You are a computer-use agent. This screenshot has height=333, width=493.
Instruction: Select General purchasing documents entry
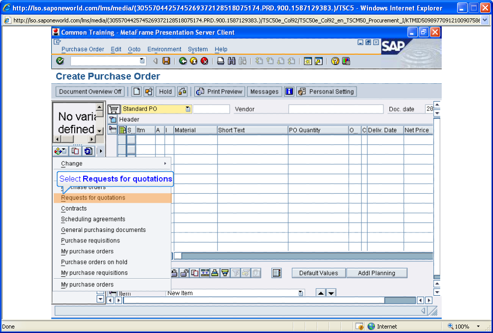coord(112,229)
